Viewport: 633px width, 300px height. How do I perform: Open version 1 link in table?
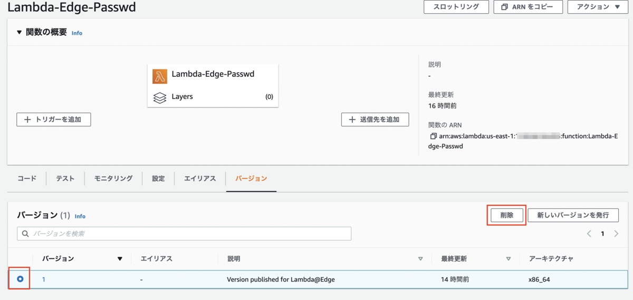tap(44, 279)
